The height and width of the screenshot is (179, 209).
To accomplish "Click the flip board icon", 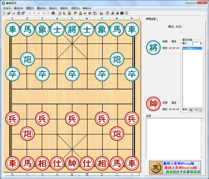I will tap(60, 13).
